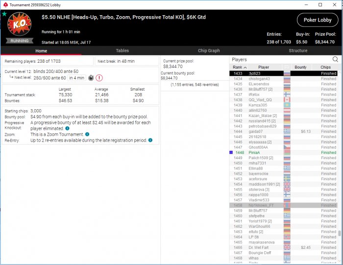
Task: Select player row elyaaaaaa [2]
Action: pyautogui.click(x=283, y=142)
